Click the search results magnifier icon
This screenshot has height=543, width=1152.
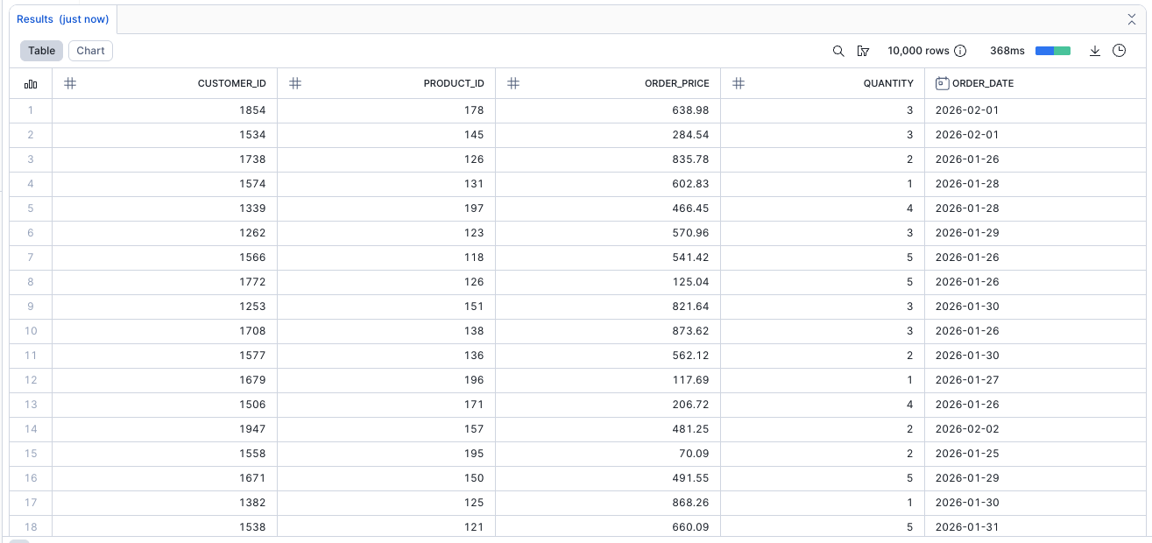pyautogui.click(x=838, y=51)
